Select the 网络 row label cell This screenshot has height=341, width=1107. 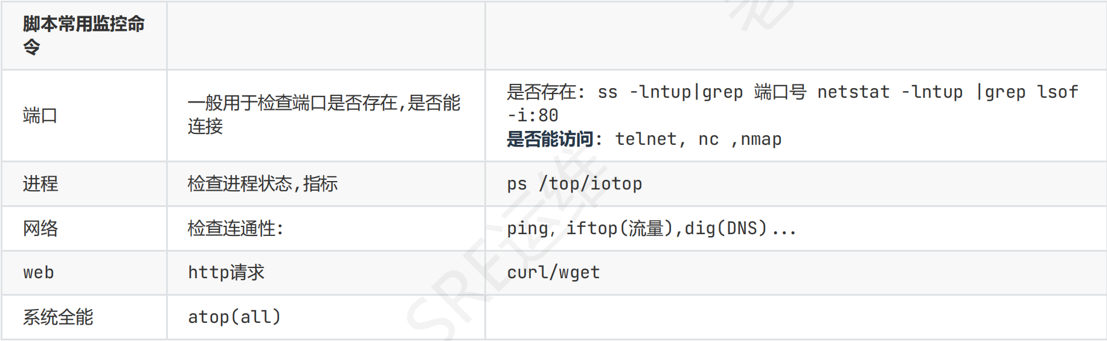tap(84, 228)
